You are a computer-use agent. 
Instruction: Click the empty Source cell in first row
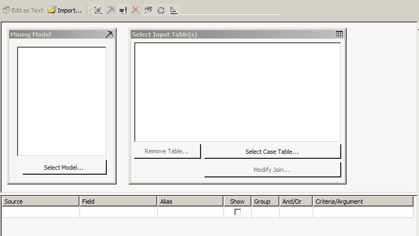tap(41, 212)
